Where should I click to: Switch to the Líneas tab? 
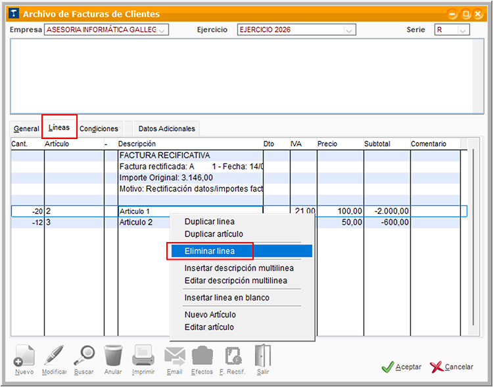tap(59, 127)
